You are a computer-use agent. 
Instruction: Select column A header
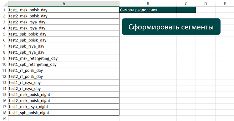click(x=64, y=3)
